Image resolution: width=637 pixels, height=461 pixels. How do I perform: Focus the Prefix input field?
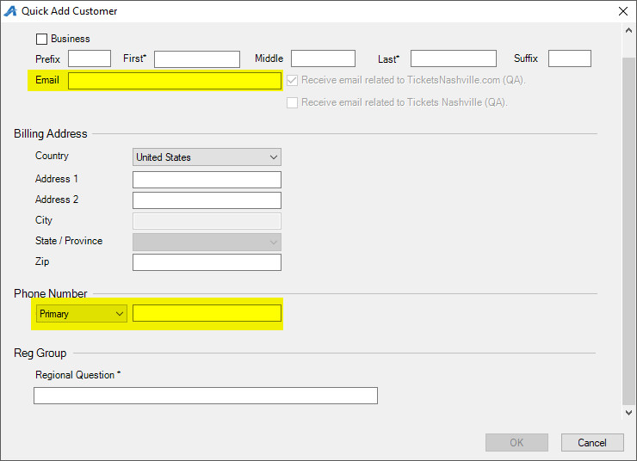coord(90,58)
